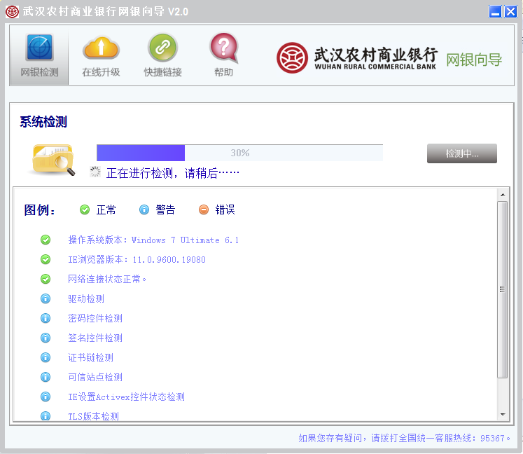Select the 在线升级 tab label

pyautogui.click(x=101, y=72)
